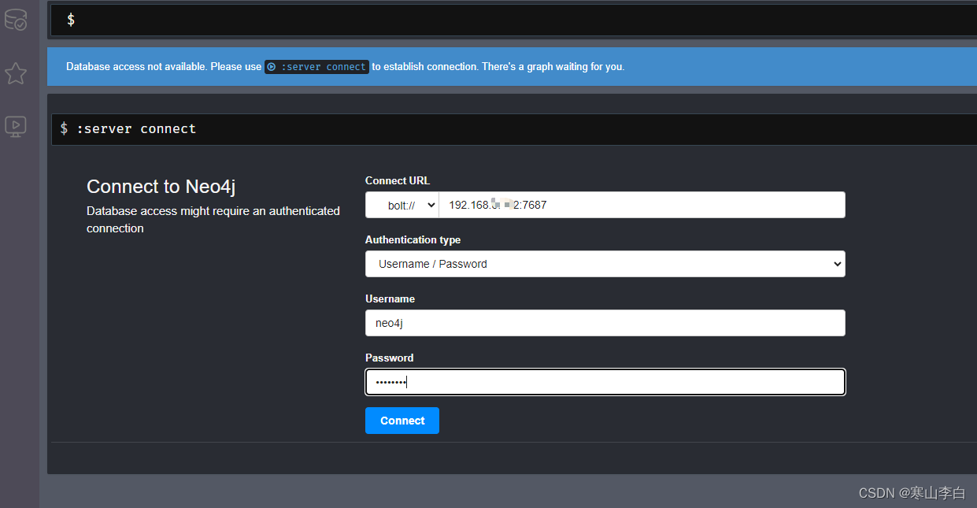
Task: Click the CSDN @寒山李白 watermark text
Action: 913,492
